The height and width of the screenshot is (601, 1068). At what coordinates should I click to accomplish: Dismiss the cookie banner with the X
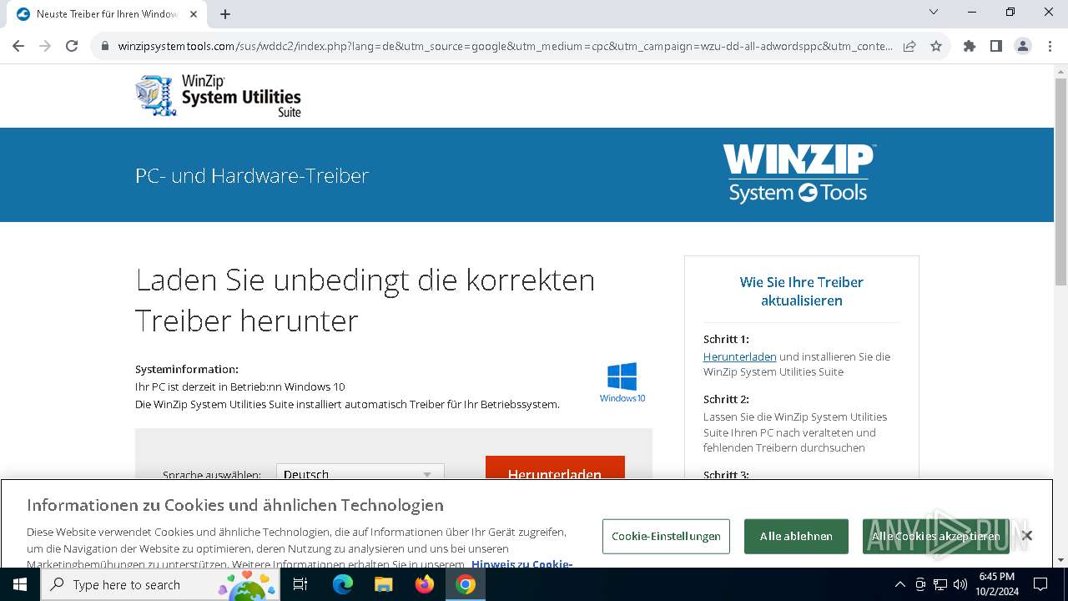1027,536
